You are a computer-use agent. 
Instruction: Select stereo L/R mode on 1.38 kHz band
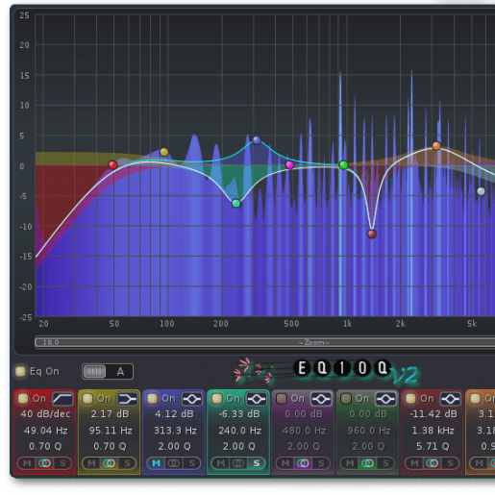[x=433, y=463]
